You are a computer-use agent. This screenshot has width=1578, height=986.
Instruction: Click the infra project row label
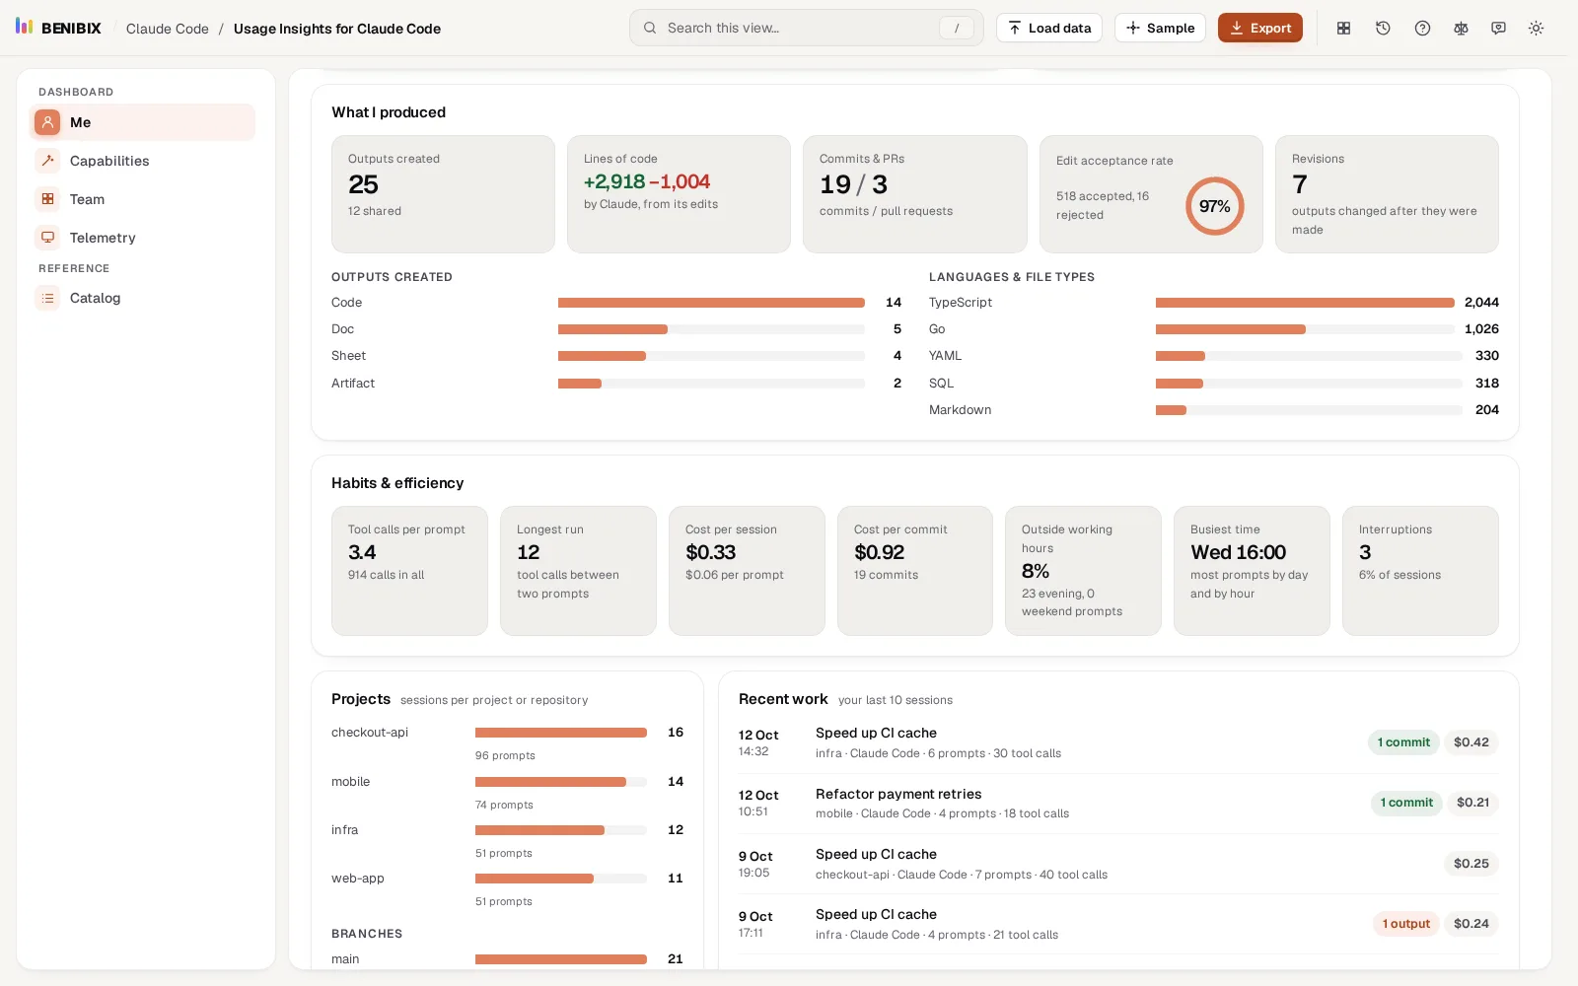point(345,830)
